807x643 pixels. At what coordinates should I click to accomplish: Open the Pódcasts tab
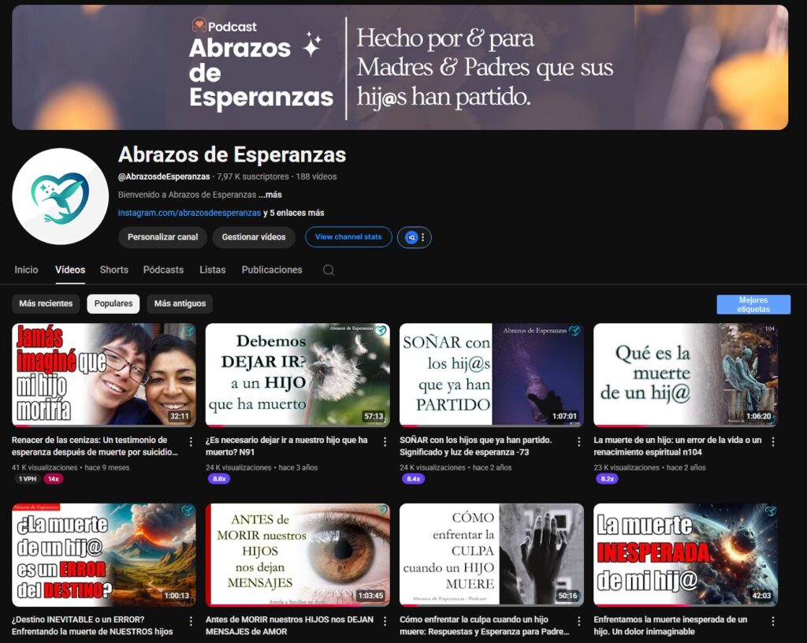coord(163,269)
